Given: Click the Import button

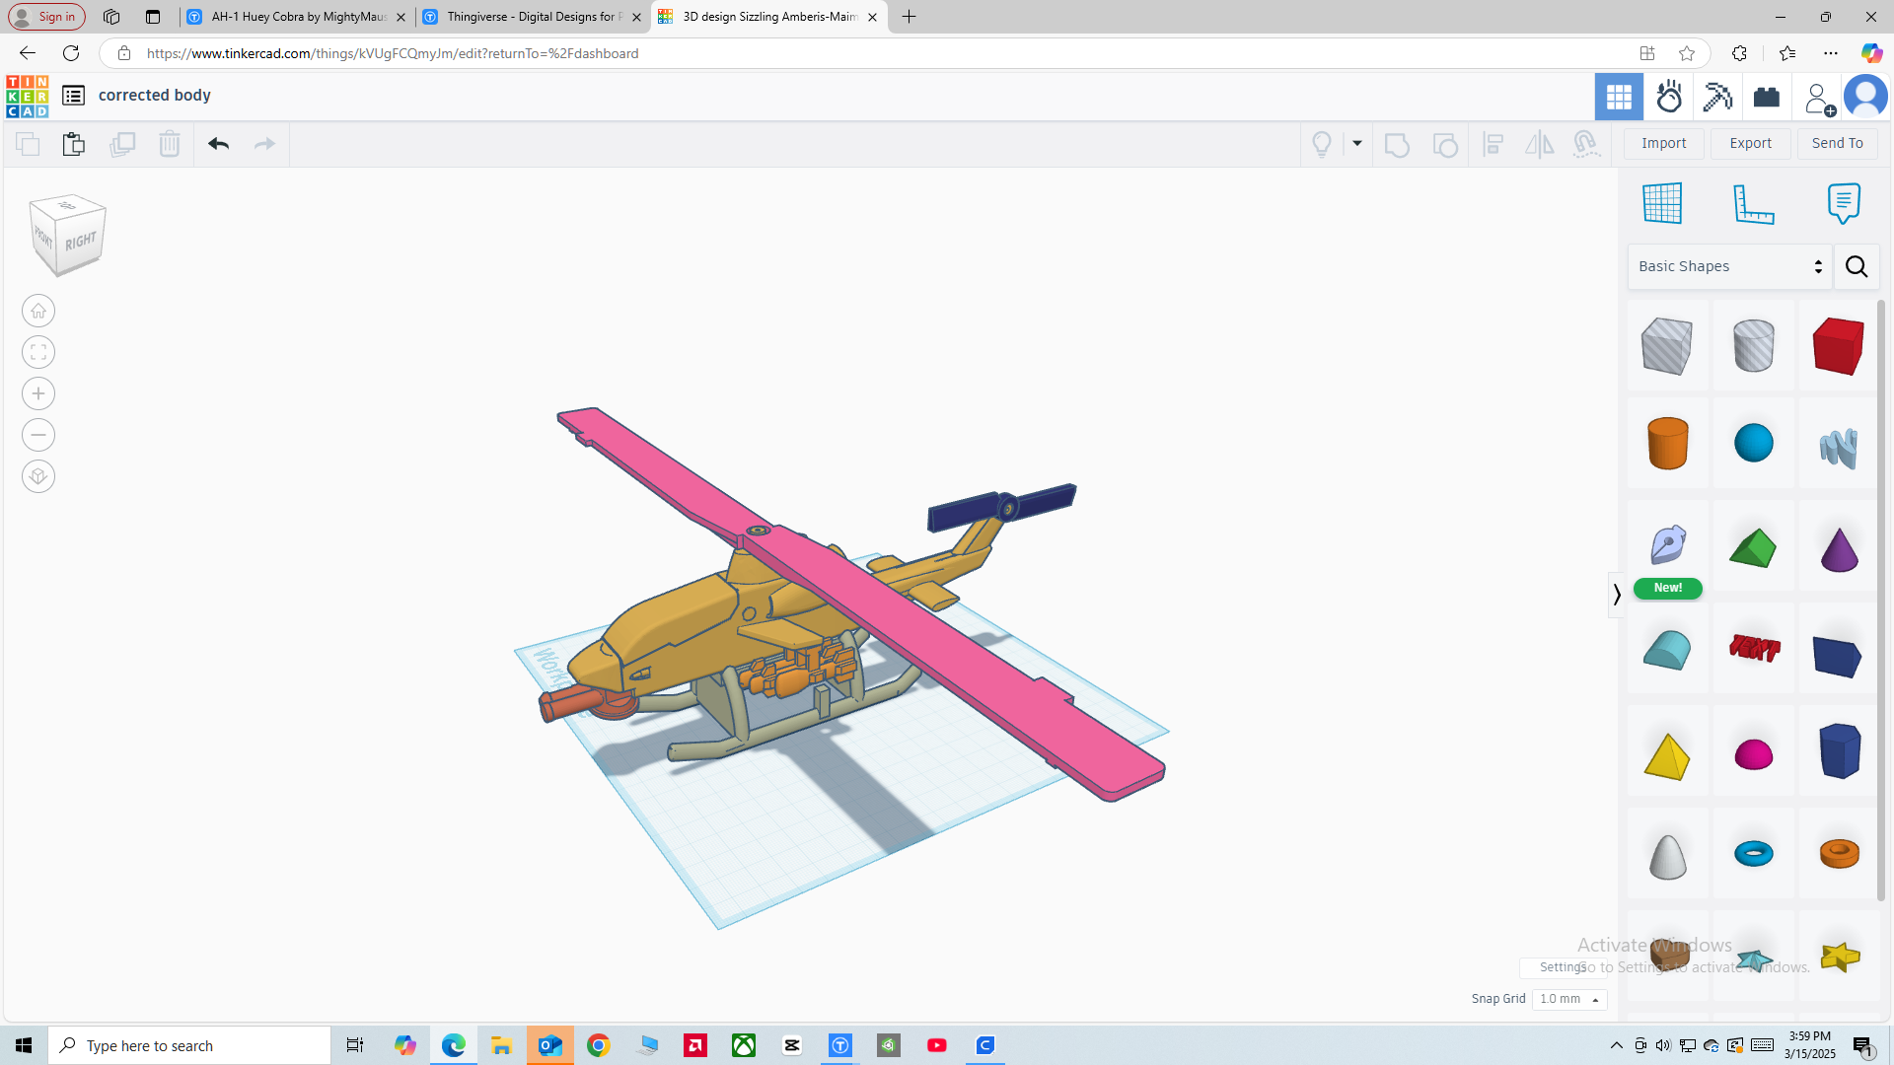Looking at the screenshot, I should tap(1664, 143).
